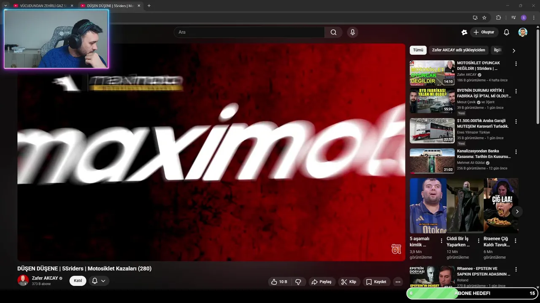Click the Klip scissors button
Image resolution: width=540 pixels, height=303 pixels.
tap(349, 282)
